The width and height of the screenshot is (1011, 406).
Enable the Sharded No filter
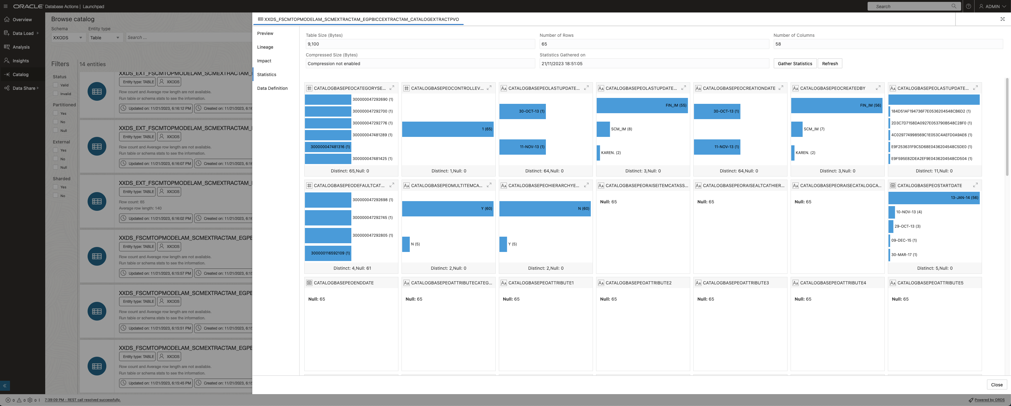point(55,196)
